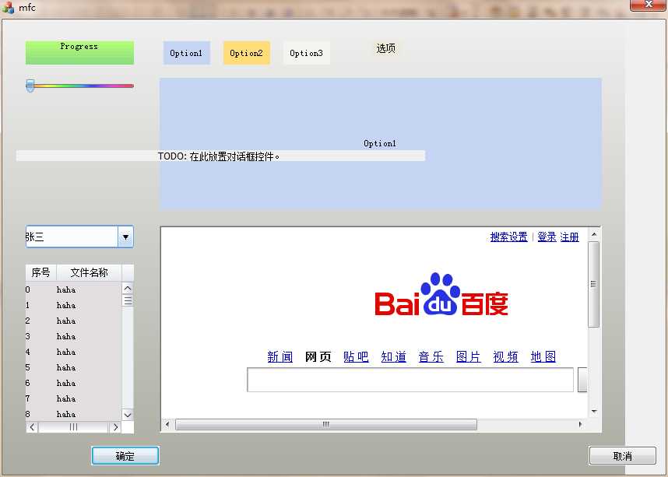Open the 张三 combo box dropdown arrow
The height and width of the screenshot is (477, 668).
pyautogui.click(x=125, y=237)
